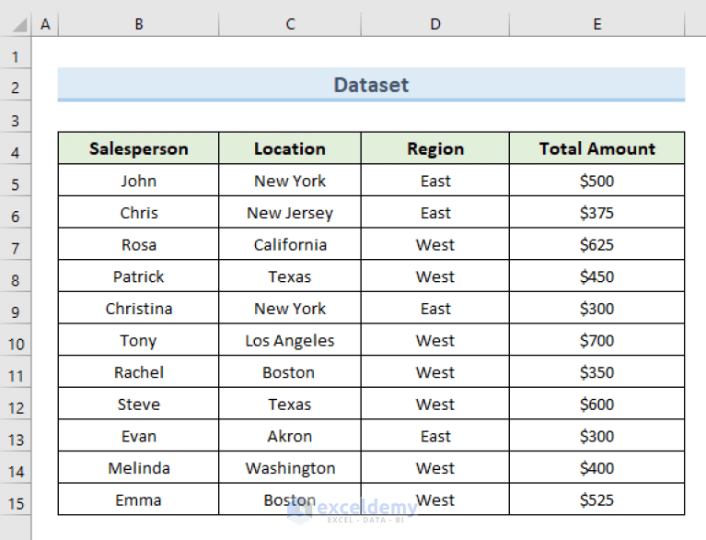Click the cell containing John
The image size is (706, 540).
(139, 181)
